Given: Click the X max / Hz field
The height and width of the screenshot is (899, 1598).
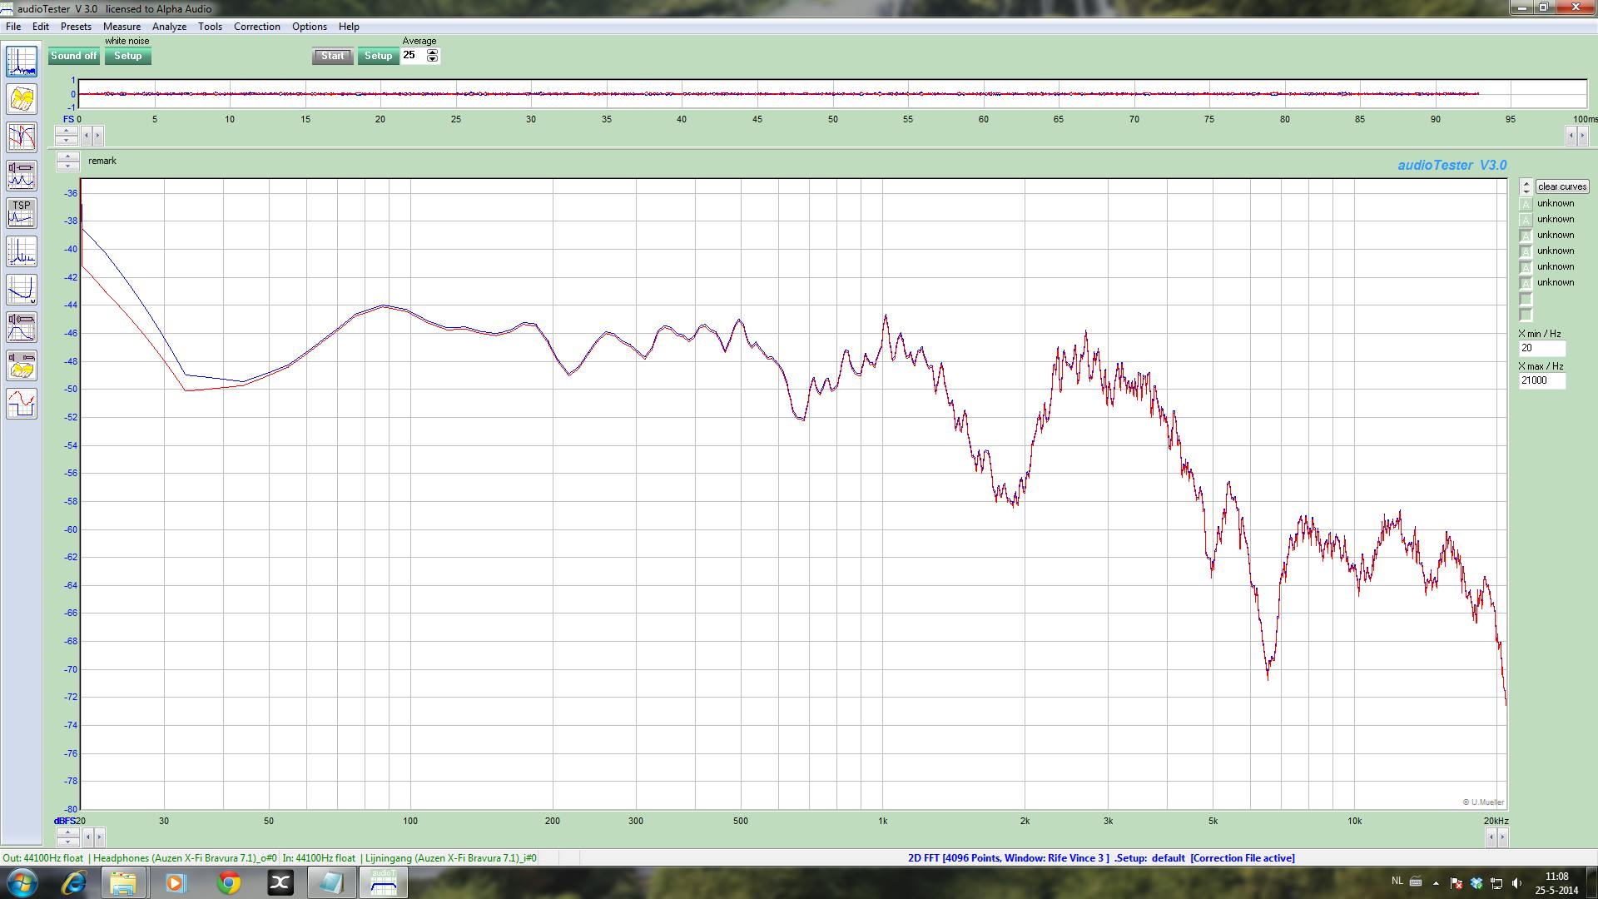Looking at the screenshot, I should coord(1541,380).
